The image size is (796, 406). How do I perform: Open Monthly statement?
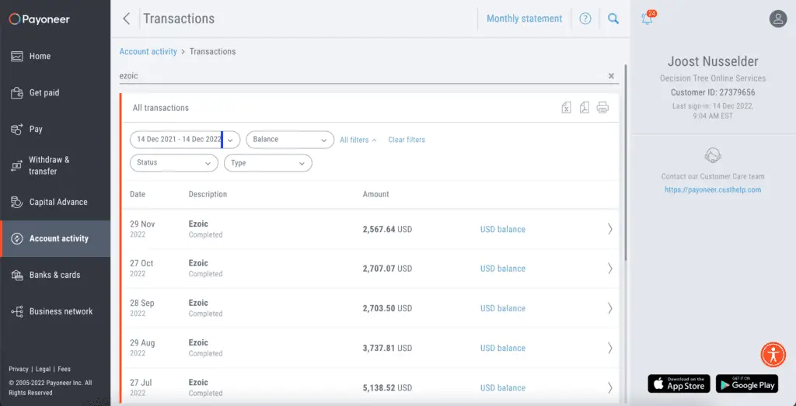[525, 19]
